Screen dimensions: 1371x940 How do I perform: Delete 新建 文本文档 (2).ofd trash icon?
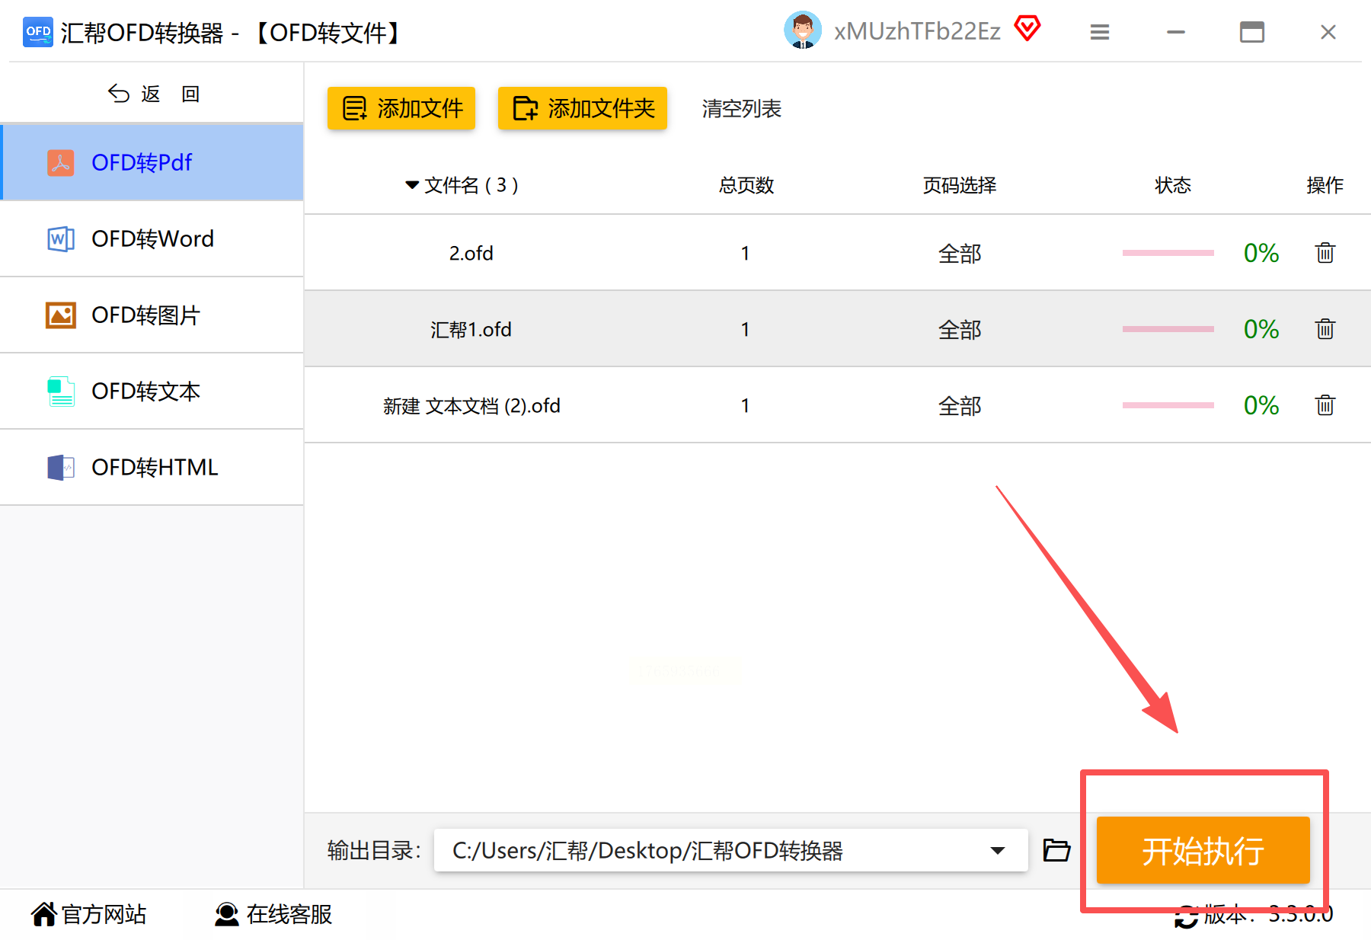click(1325, 405)
